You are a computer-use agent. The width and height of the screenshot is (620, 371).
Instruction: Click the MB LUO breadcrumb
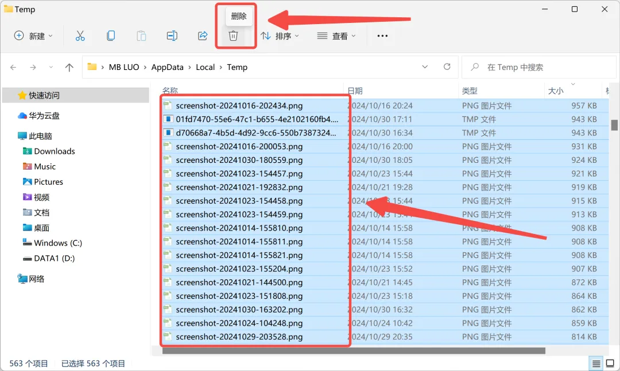pos(124,67)
